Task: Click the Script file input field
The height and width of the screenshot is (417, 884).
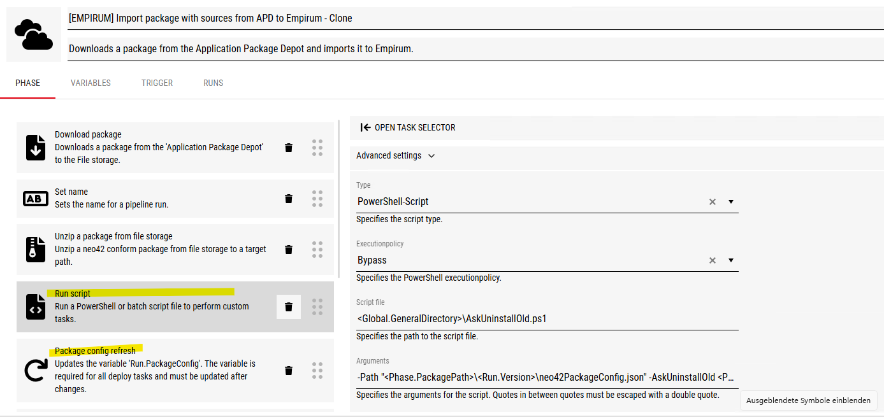Action: click(x=547, y=319)
